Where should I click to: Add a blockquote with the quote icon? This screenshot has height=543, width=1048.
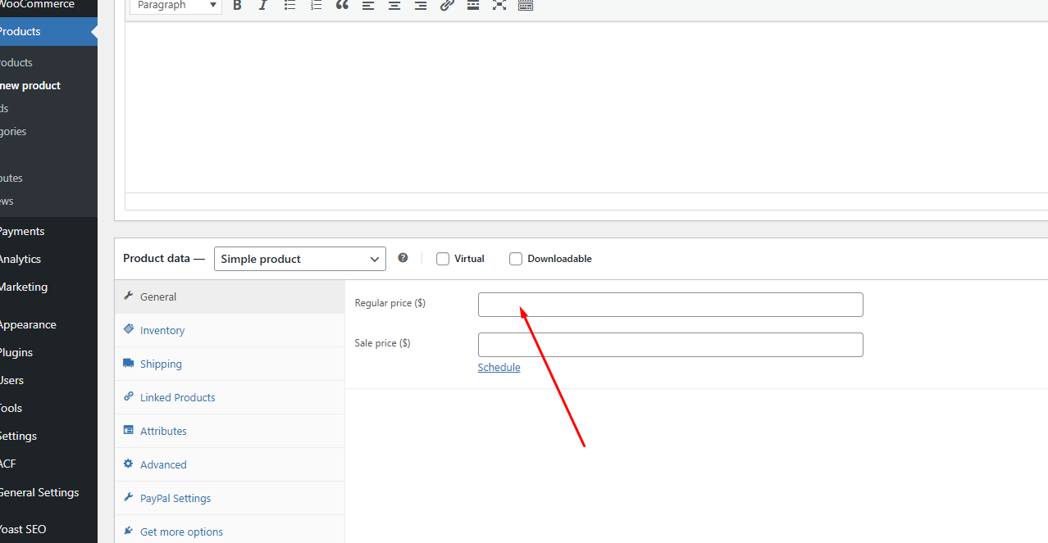tap(342, 6)
